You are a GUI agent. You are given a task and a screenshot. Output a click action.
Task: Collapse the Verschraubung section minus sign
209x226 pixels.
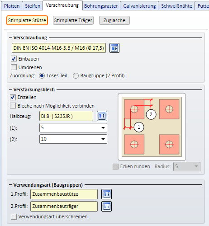pos(10,38)
